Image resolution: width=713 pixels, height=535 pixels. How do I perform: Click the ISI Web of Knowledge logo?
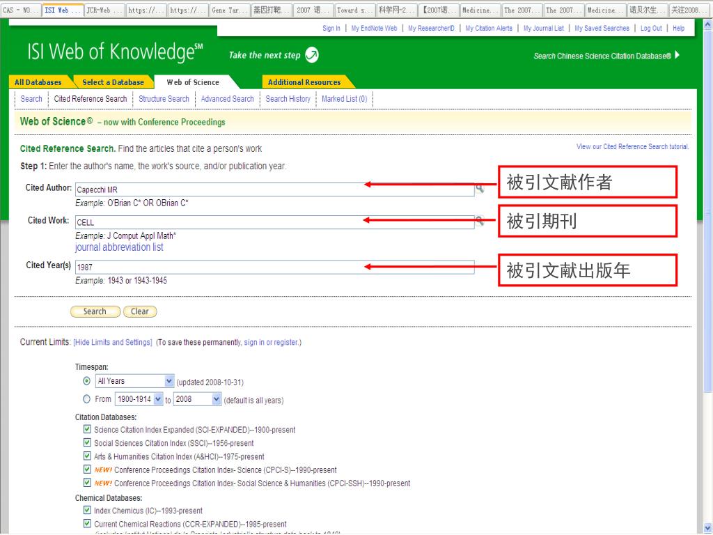click(115, 52)
